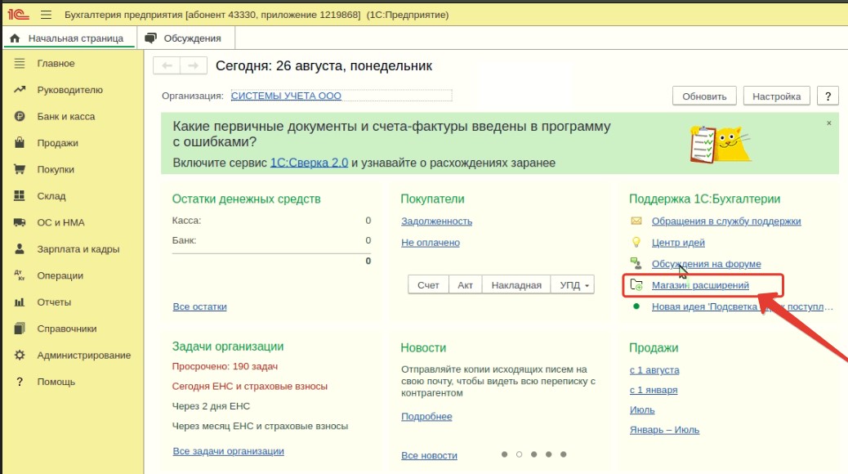Switch to the Обсуждения tab

click(x=184, y=38)
